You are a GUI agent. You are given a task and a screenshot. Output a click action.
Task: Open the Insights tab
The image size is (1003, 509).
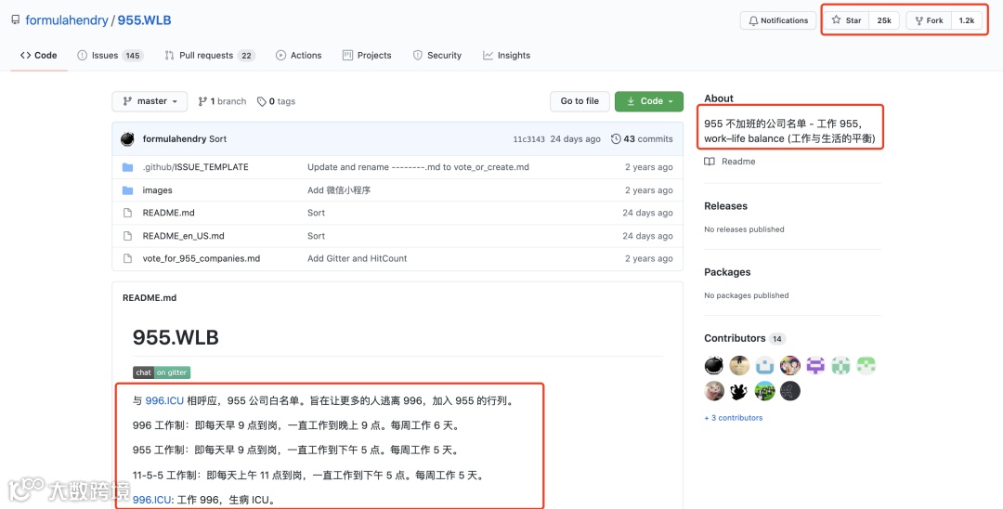point(507,56)
